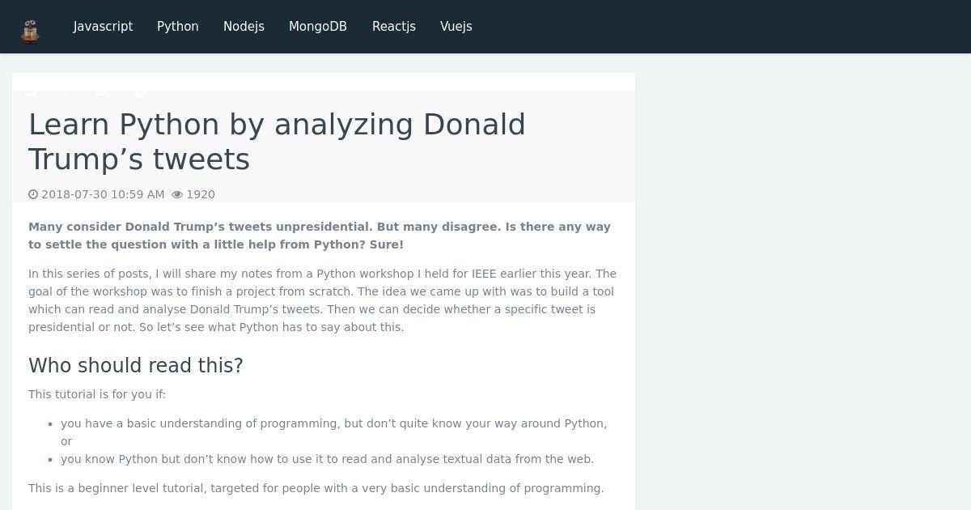
Task: Click the circular share icon after Twitter
Action: (x=140, y=91)
